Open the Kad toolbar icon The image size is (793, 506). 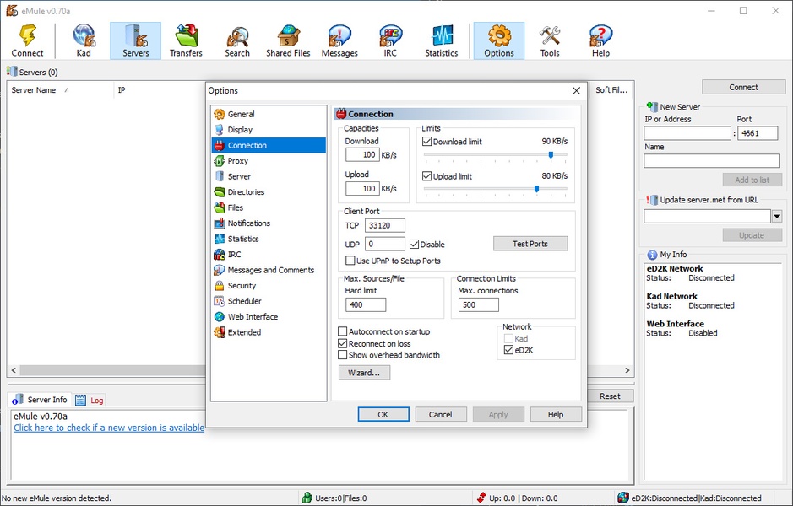click(84, 40)
